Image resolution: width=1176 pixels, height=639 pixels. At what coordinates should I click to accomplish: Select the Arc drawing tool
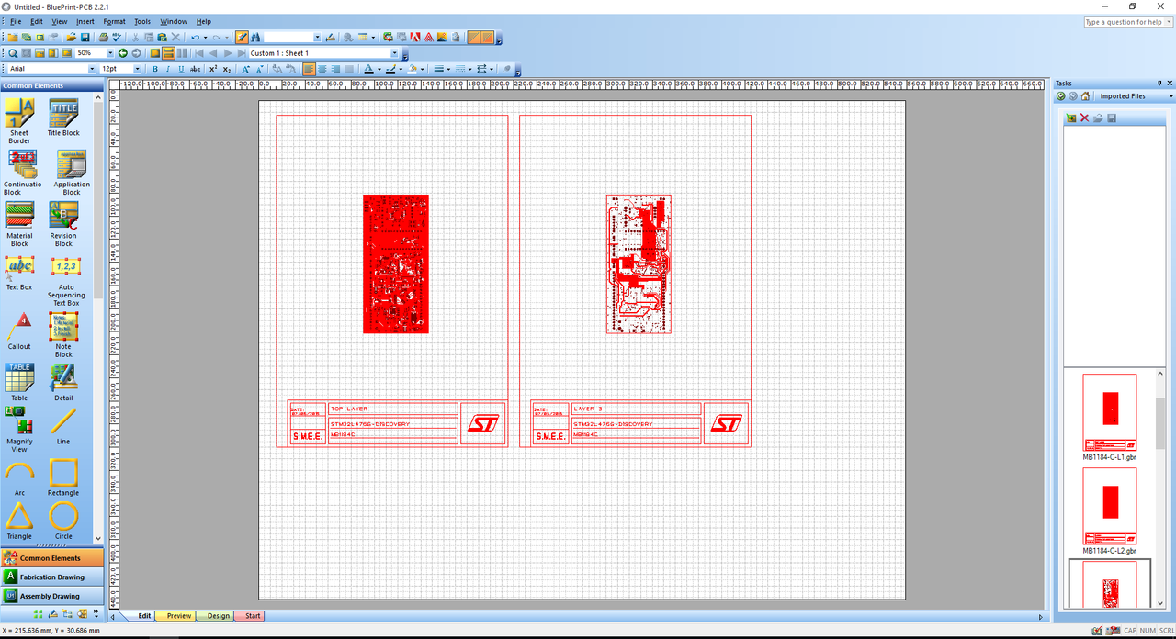19,477
